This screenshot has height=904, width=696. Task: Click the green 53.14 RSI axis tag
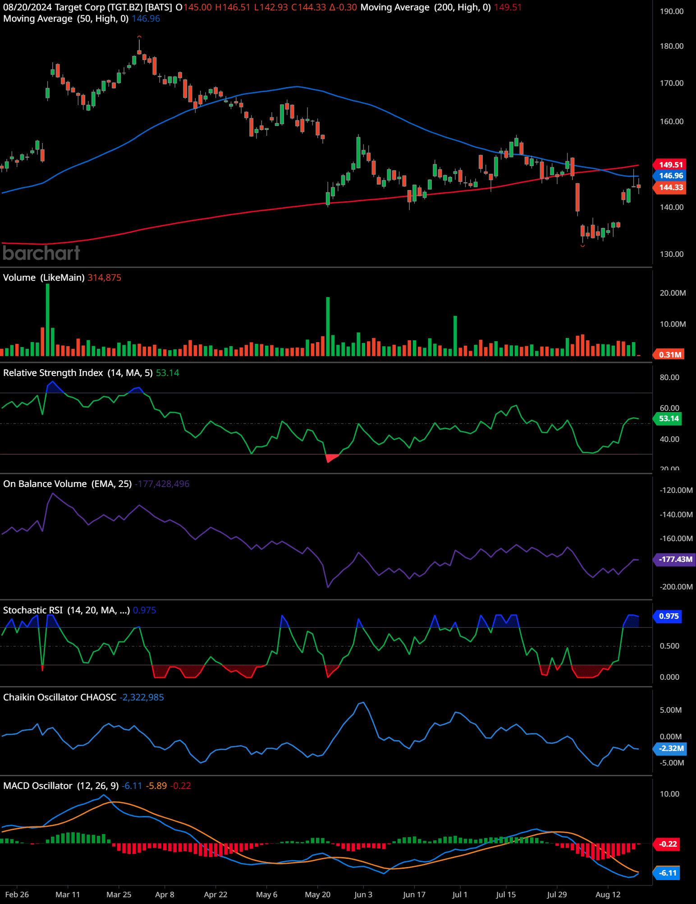coord(668,418)
